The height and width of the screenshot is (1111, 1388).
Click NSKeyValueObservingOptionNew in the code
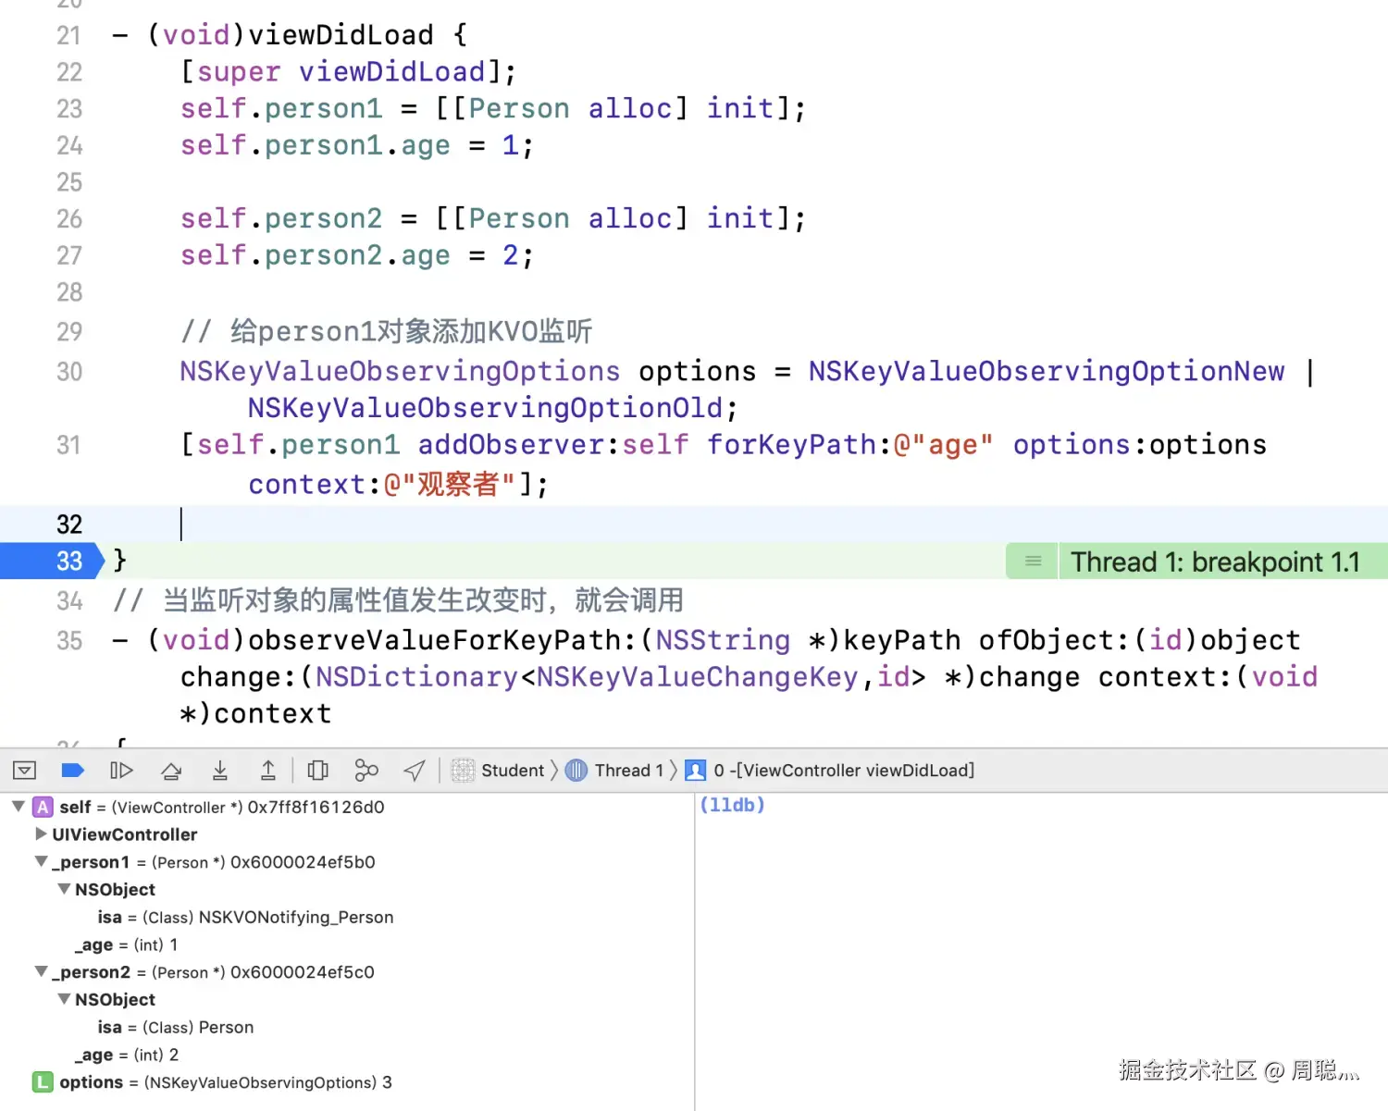pyautogui.click(x=1047, y=371)
